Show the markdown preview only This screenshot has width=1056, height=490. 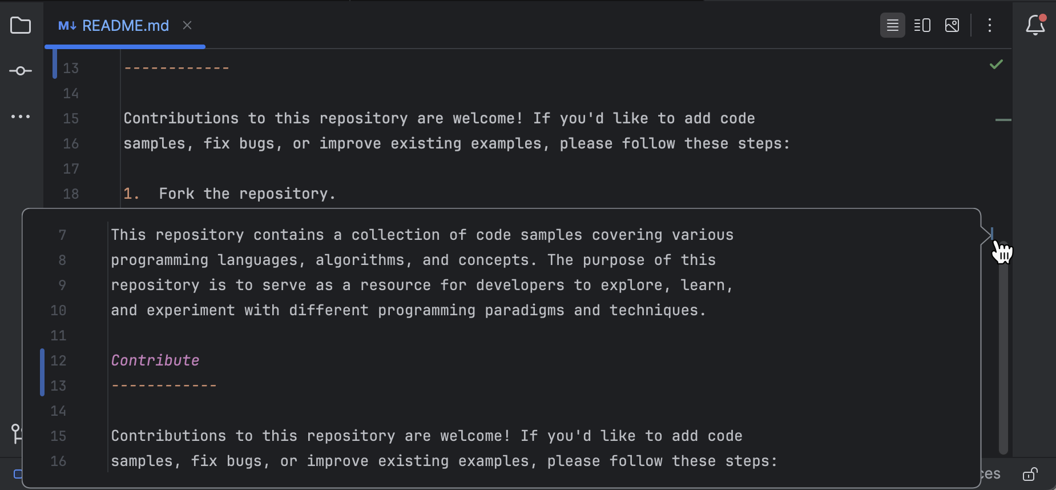pos(951,25)
